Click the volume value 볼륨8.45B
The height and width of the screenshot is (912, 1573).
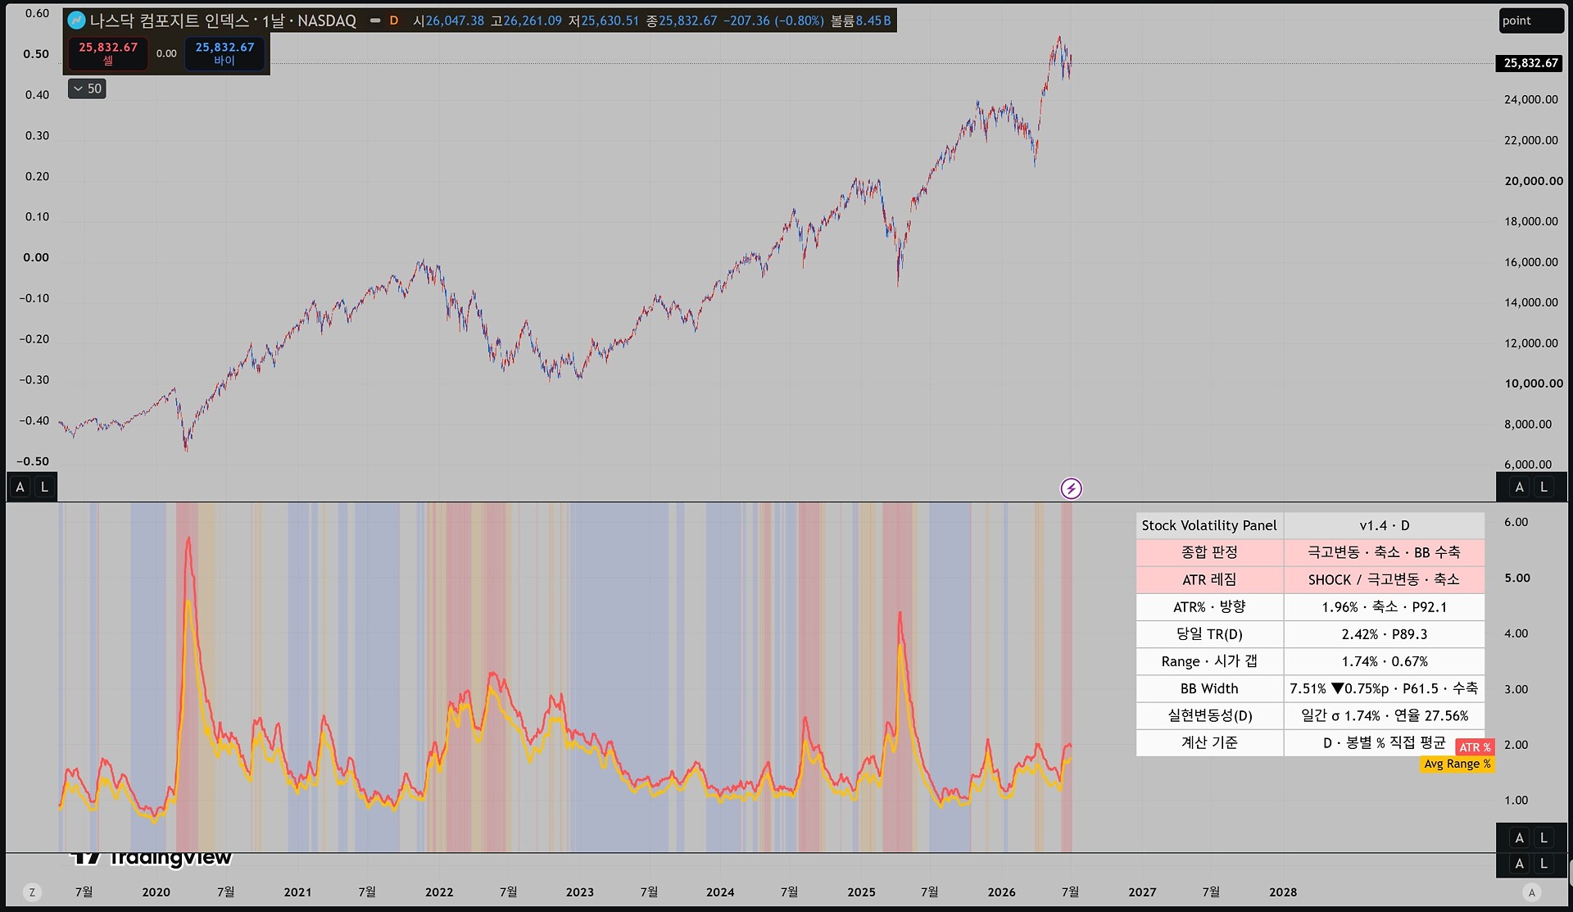pyautogui.click(x=861, y=20)
